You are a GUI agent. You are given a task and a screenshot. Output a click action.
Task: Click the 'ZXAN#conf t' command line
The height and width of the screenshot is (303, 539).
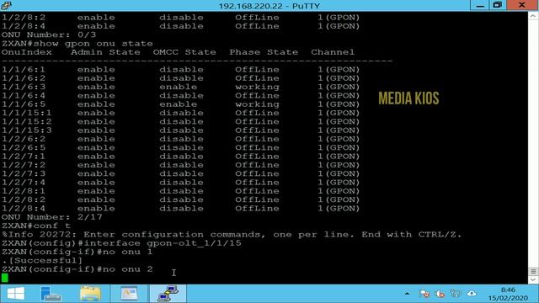[x=36, y=226]
